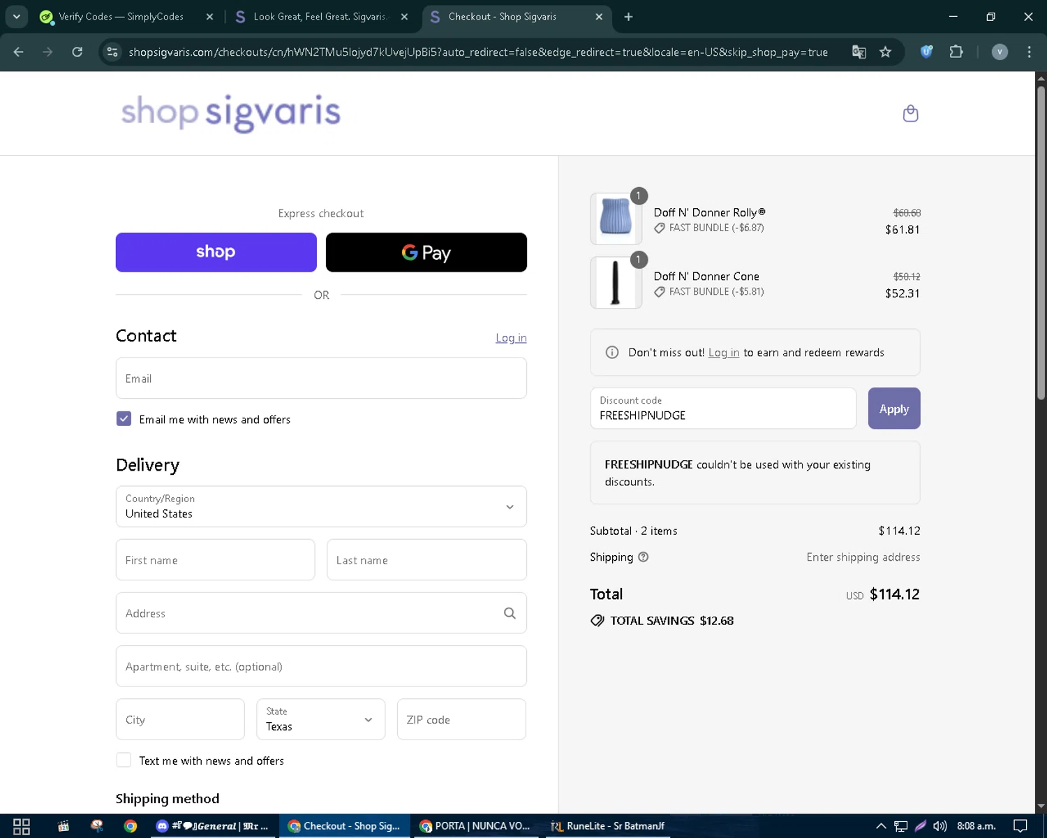This screenshot has width=1047, height=838.
Task: Open the Chrome icon in the taskbar
Action: pos(131,826)
